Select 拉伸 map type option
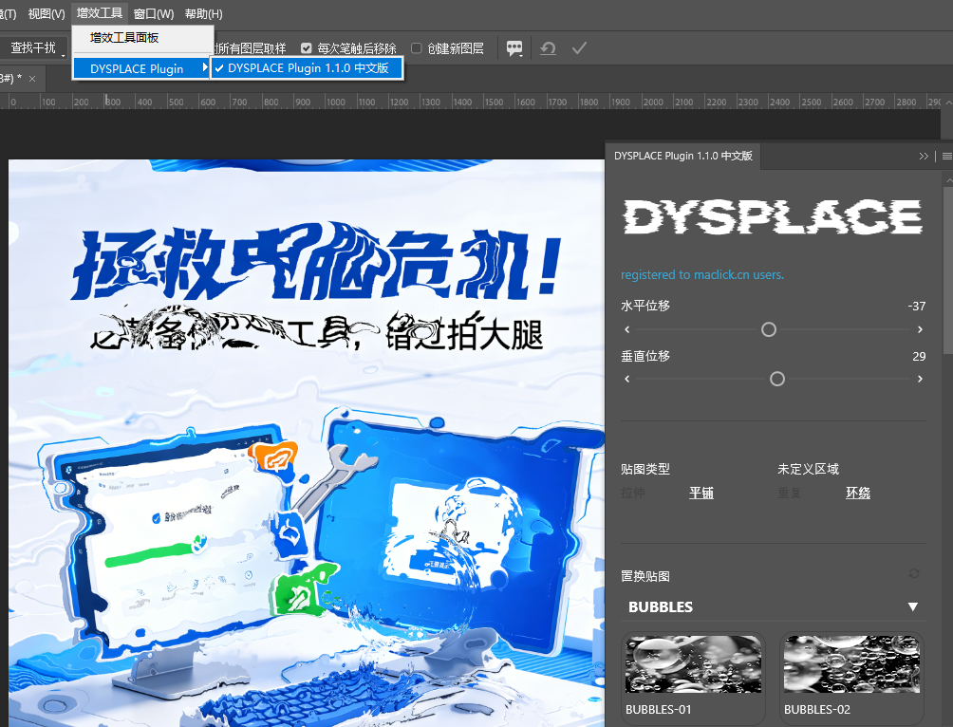The image size is (953, 727). click(x=633, y=493)
